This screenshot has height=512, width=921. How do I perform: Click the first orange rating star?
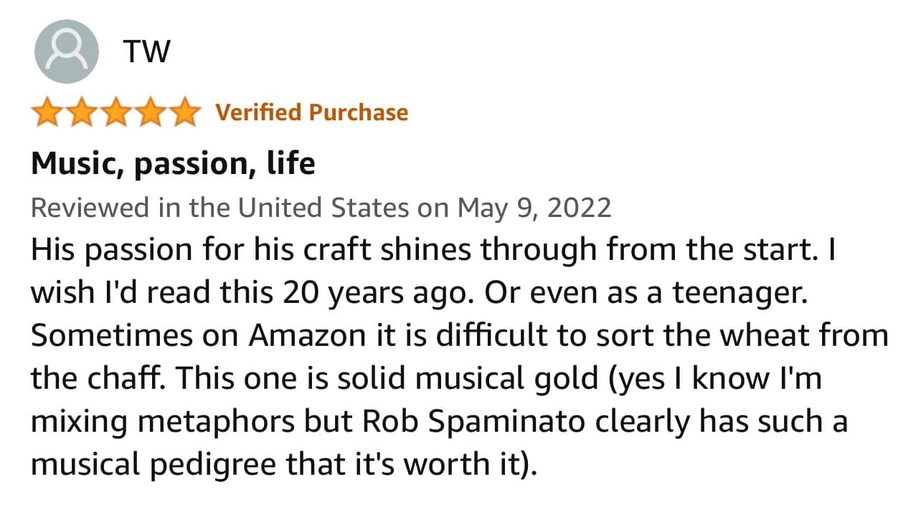coord(48,112)
